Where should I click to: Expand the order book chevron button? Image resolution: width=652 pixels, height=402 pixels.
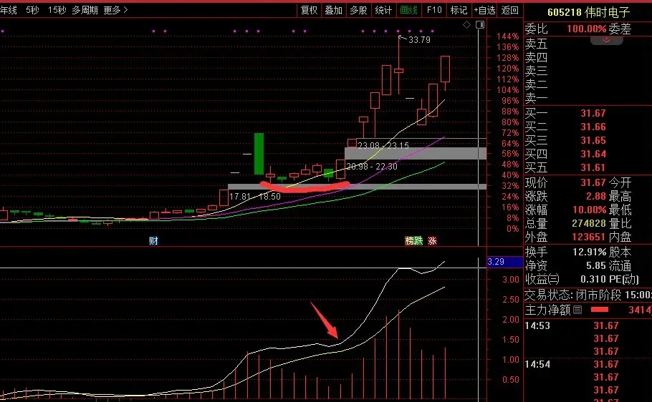click(x=606, y=41)
